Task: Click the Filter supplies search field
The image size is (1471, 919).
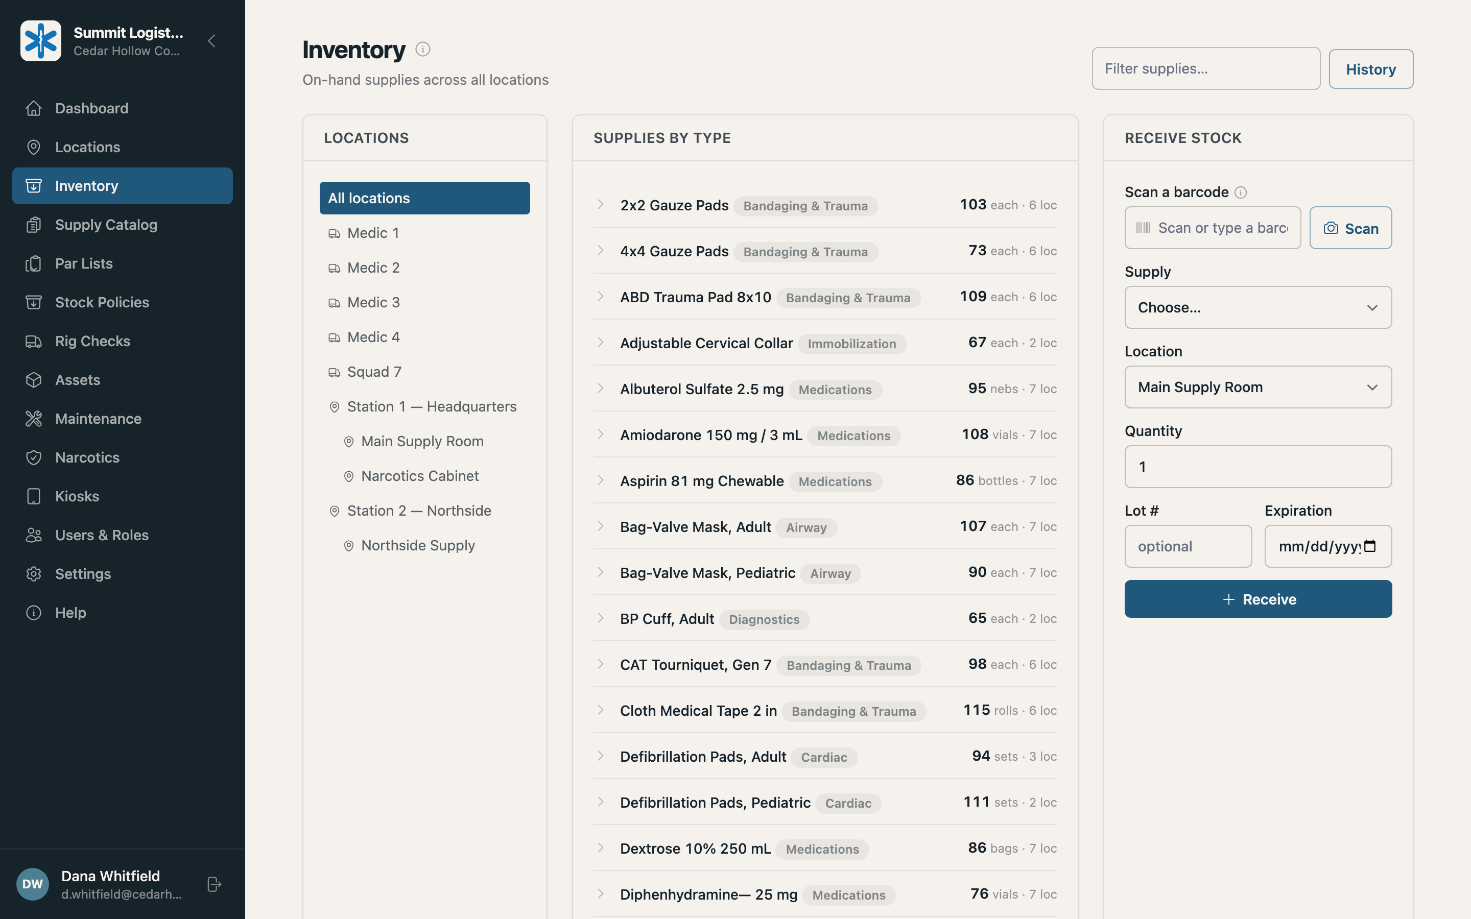Action: click(1206, 69)
